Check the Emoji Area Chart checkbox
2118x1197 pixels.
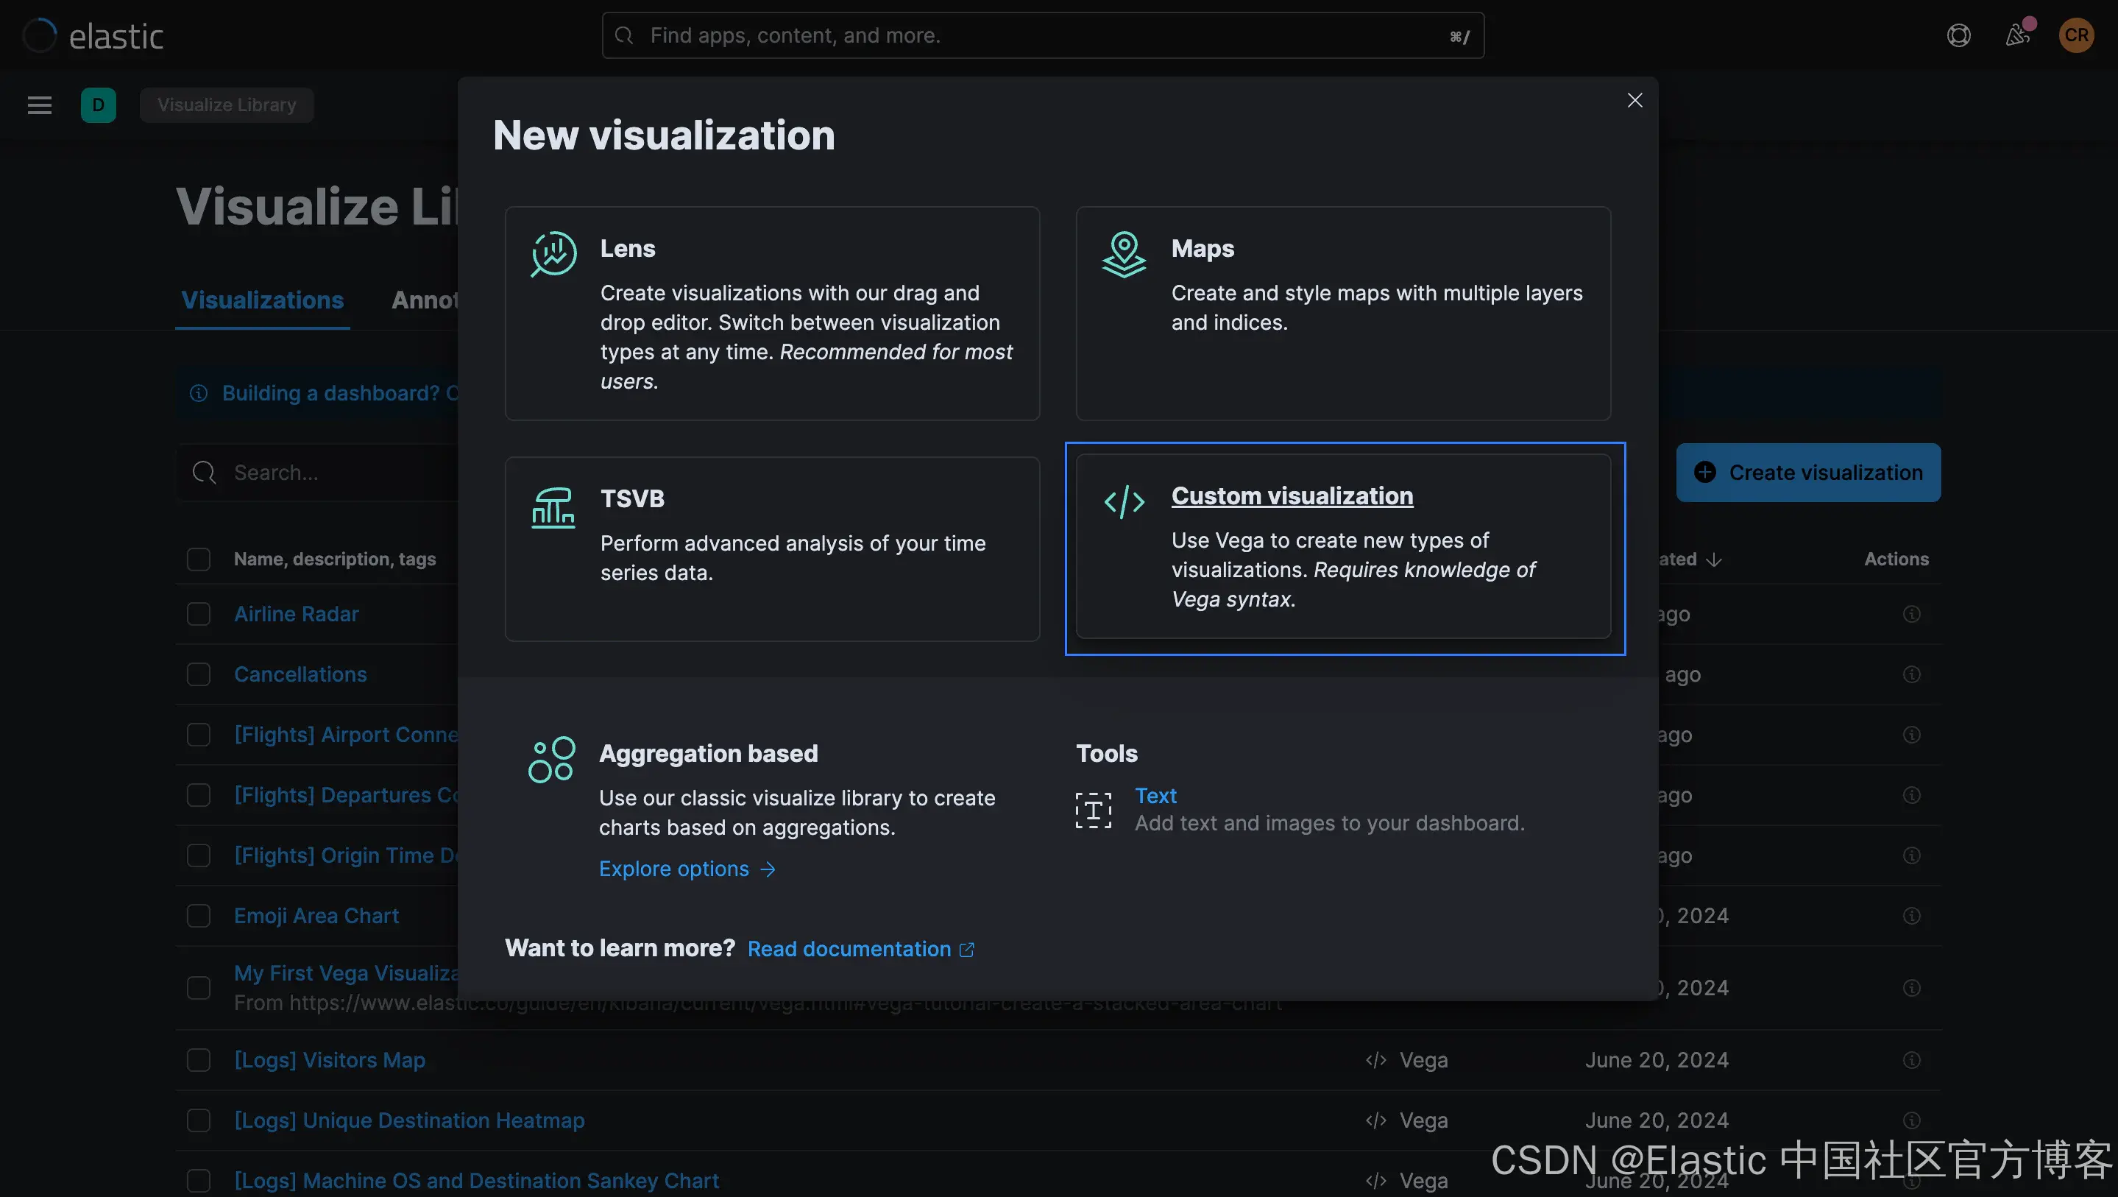coord(198,916)
